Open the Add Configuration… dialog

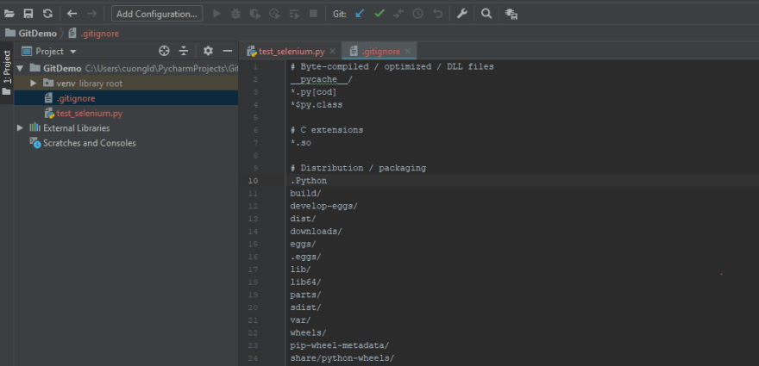coord(157,14)
